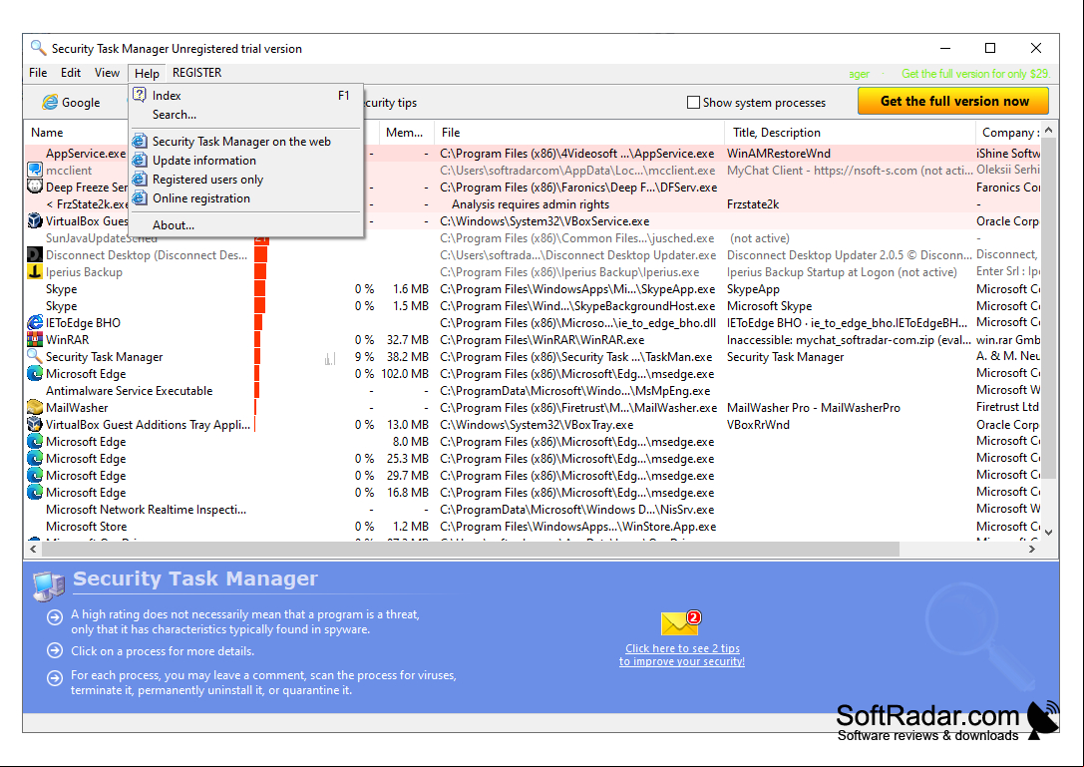The image size is (1084, 767).
Task: Choose About... from the Help menu
Action: pos(245,225)
